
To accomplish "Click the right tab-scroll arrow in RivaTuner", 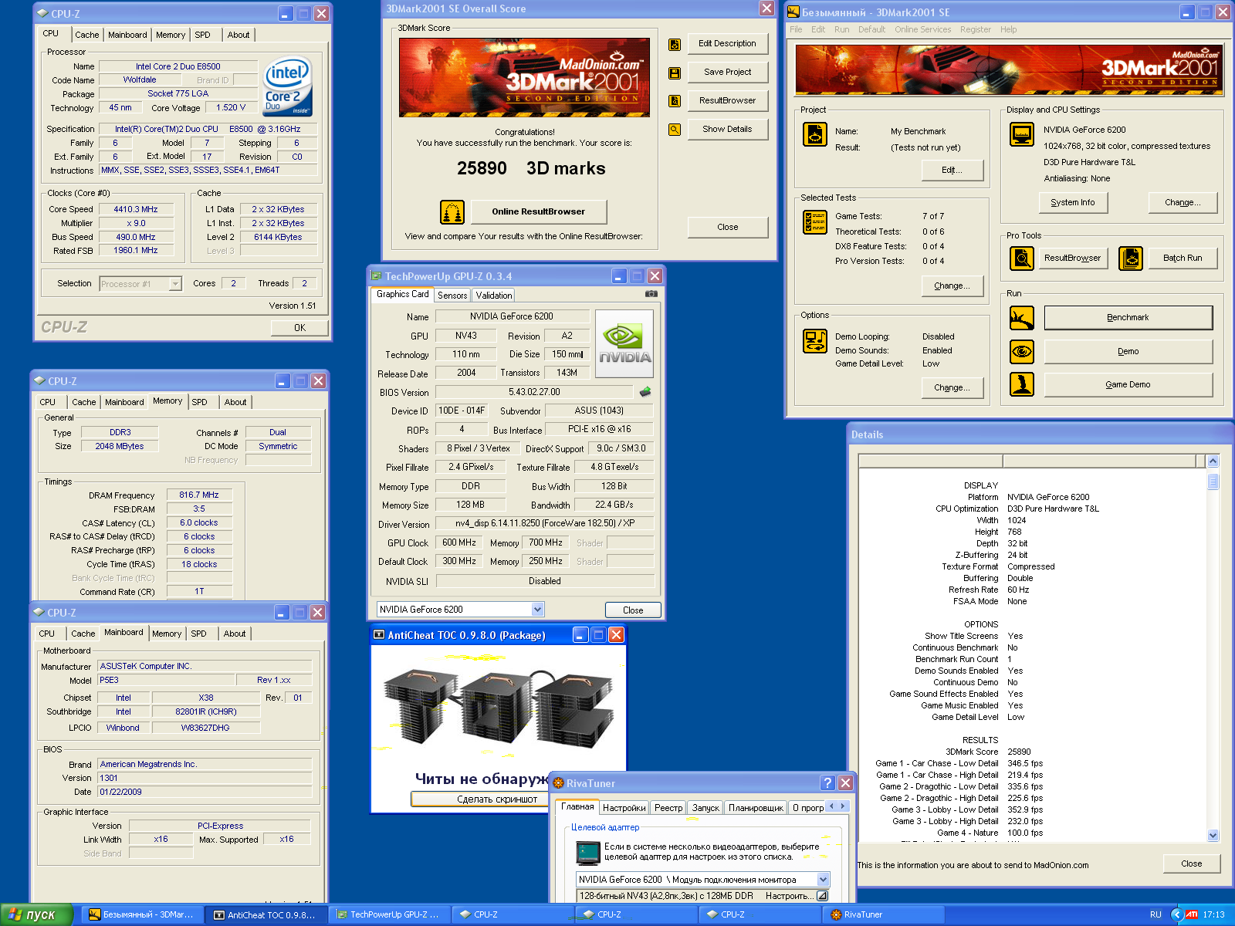I will tap(843, 806).
